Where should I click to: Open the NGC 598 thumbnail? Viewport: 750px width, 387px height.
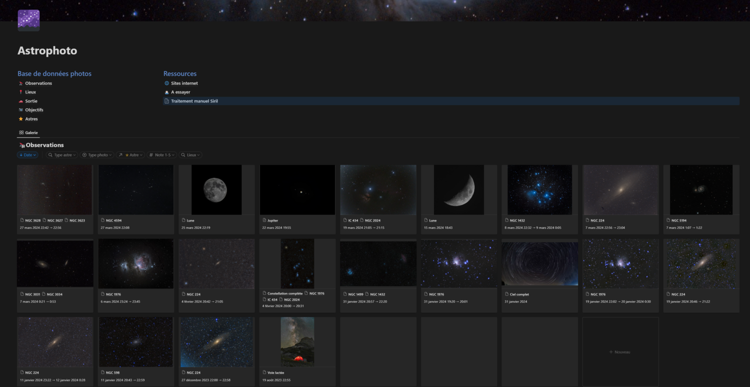(x=136, y=342)
